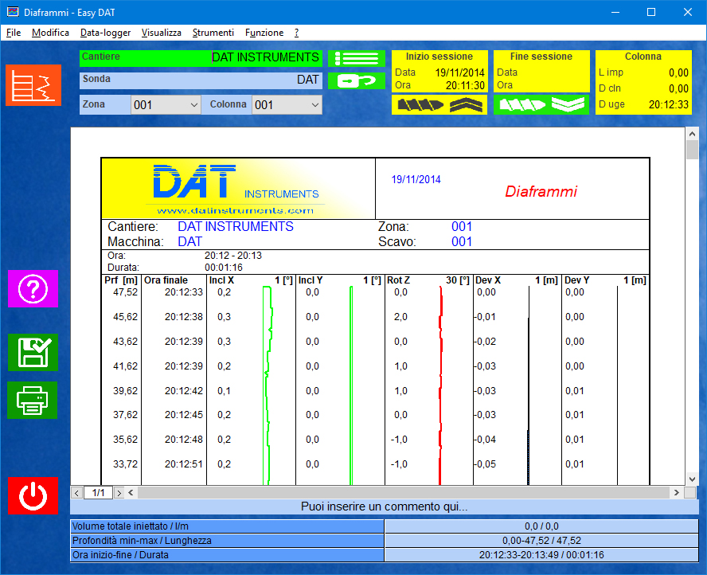Open the Funzione menu
The height and width of the screenshot is (575, 707).
click(x=264, y=33)
